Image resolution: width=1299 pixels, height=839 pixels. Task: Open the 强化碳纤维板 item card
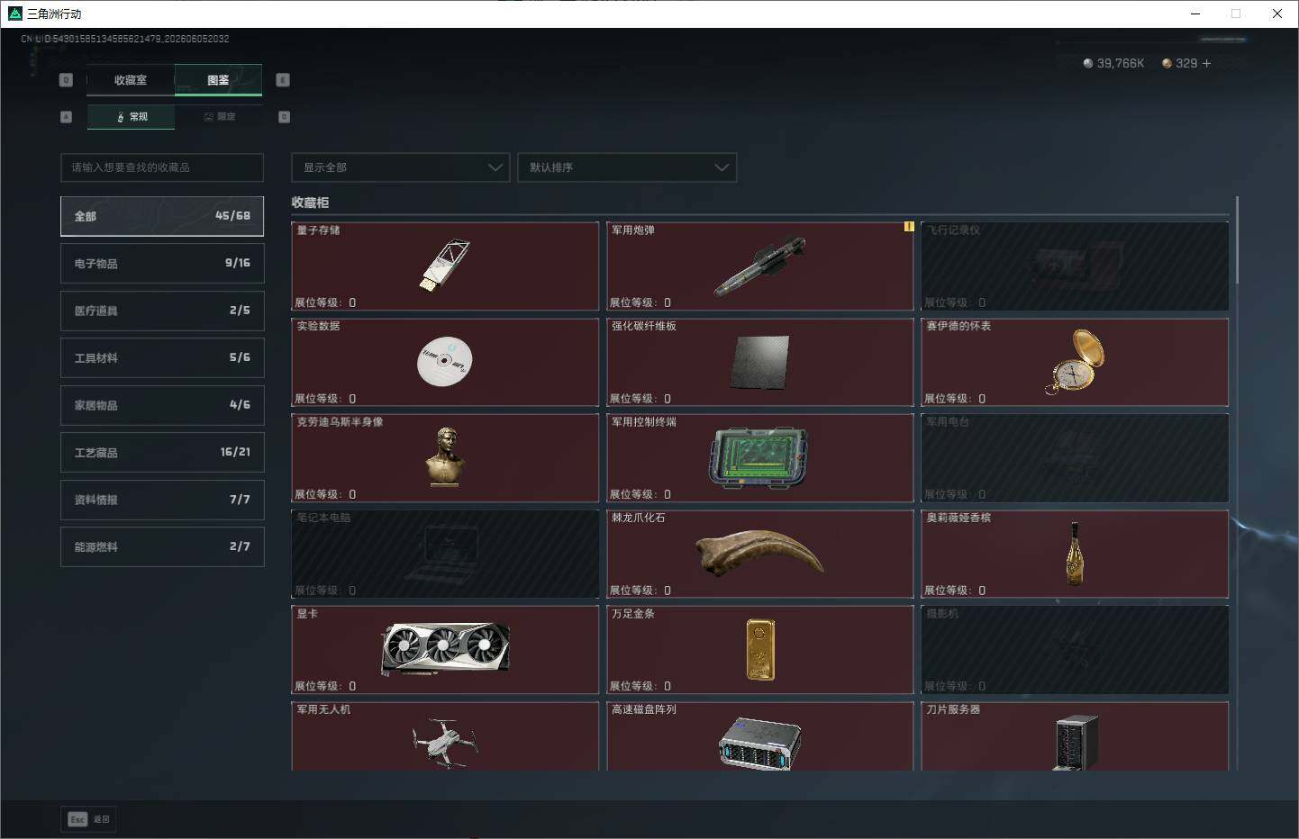pos(760,362)
